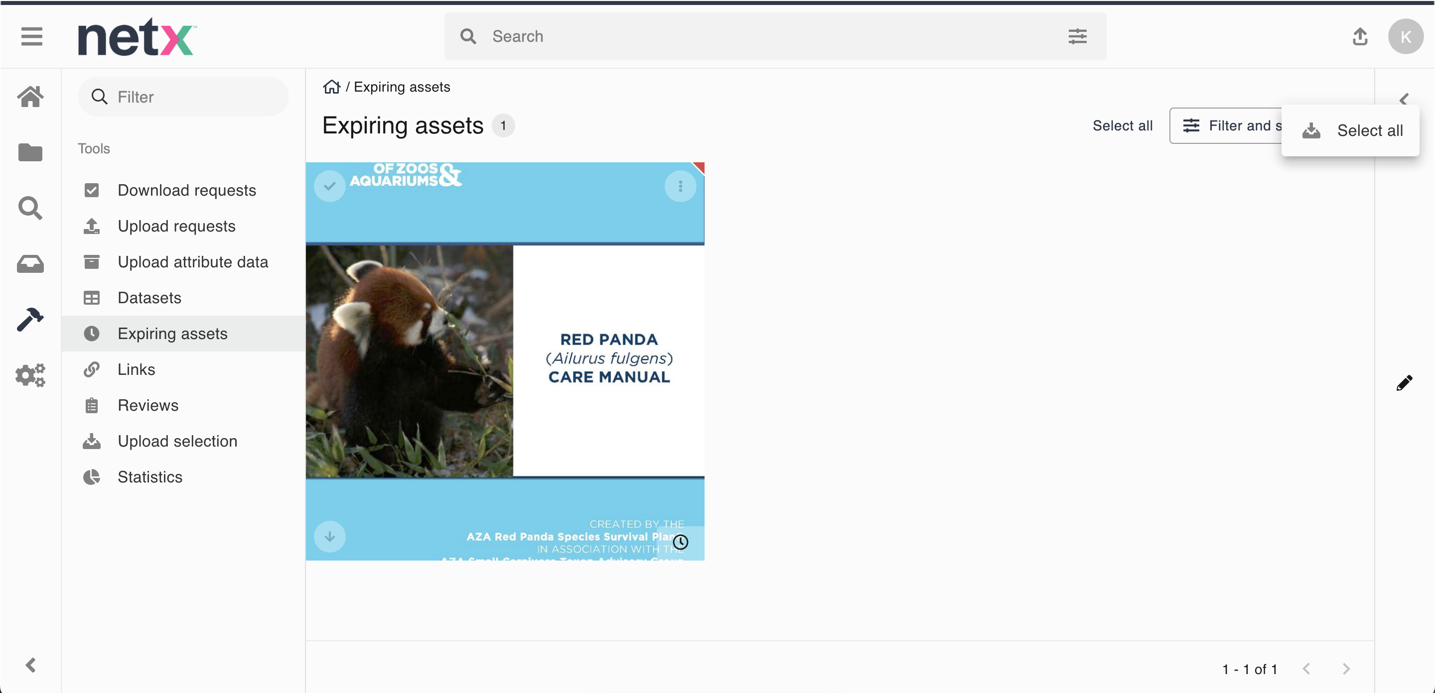The height and width of the screenshot is (693, 1435).
Task: Open Download requests in Tools list
Action: (x=187, y=190)
